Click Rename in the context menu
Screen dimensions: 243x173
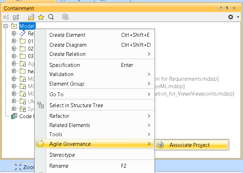point(59,166)
